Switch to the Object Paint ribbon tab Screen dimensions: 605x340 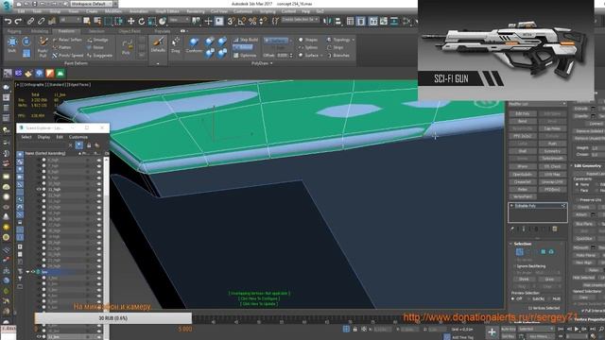coord(130,31)
